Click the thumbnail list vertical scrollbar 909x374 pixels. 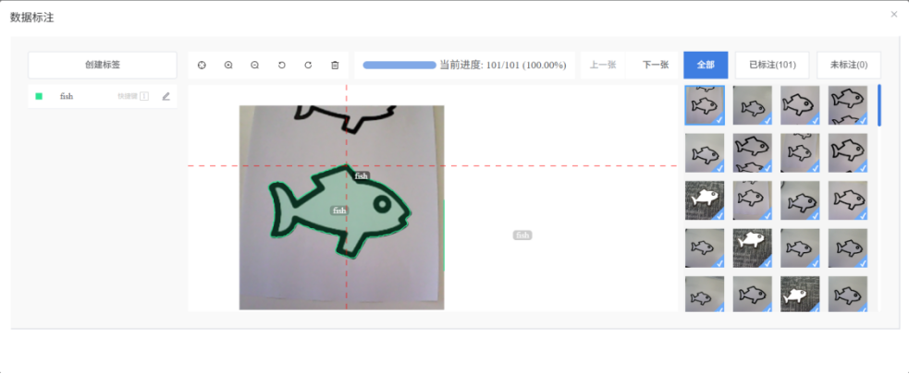pos(878,105)
